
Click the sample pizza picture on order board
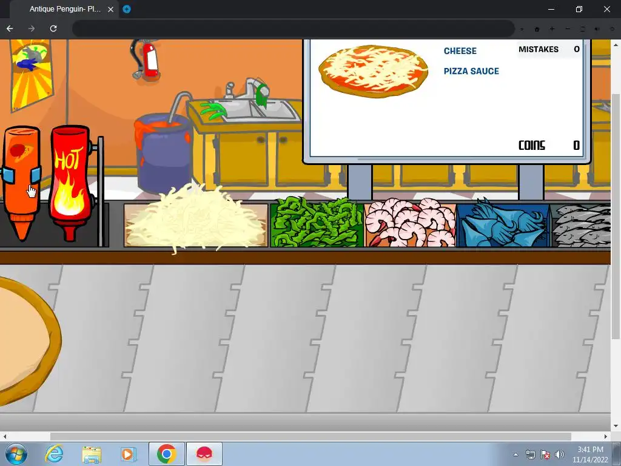373,72
